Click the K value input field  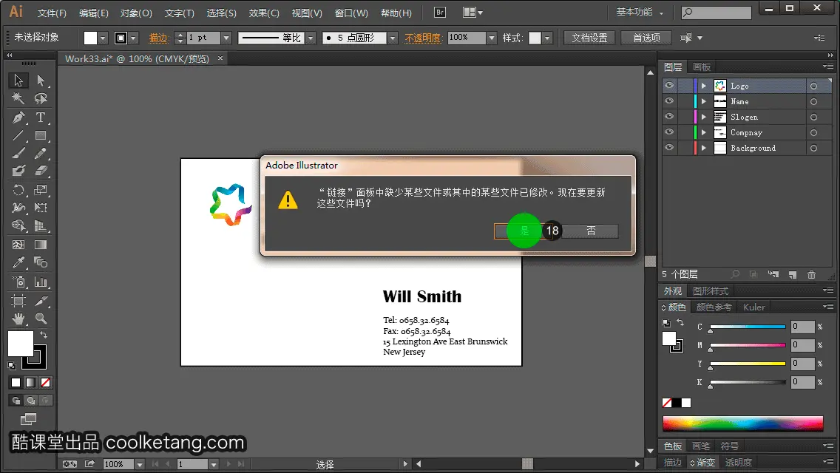(802, 382)
